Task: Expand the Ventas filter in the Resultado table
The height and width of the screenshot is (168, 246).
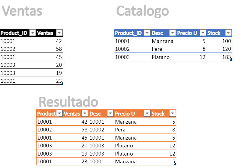Action: (85, 113)
